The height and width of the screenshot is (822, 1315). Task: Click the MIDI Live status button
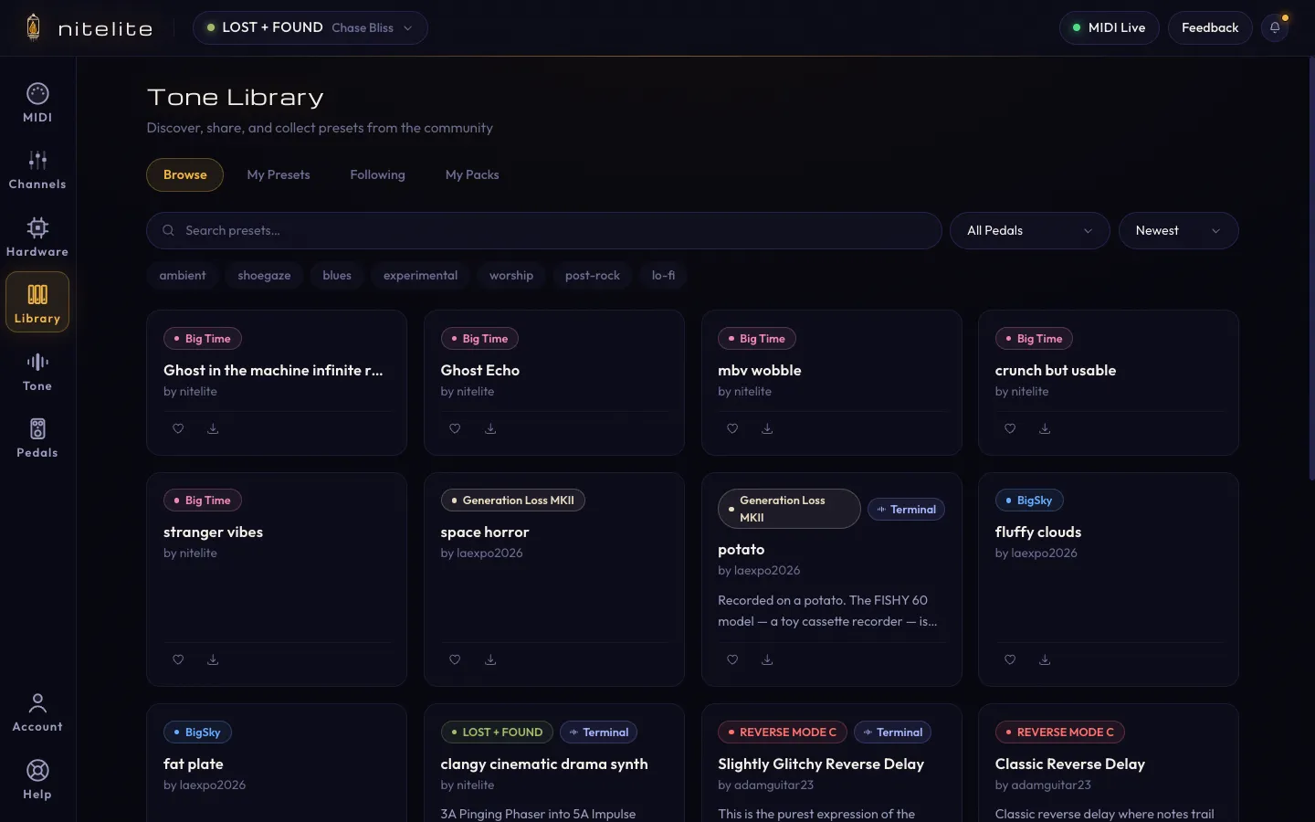click(1109, 27)
